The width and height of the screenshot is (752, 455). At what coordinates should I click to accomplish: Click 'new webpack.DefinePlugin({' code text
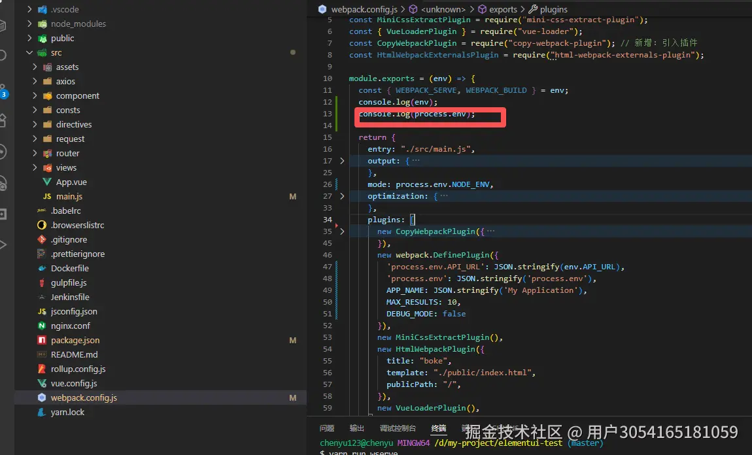tap(437, 255)
